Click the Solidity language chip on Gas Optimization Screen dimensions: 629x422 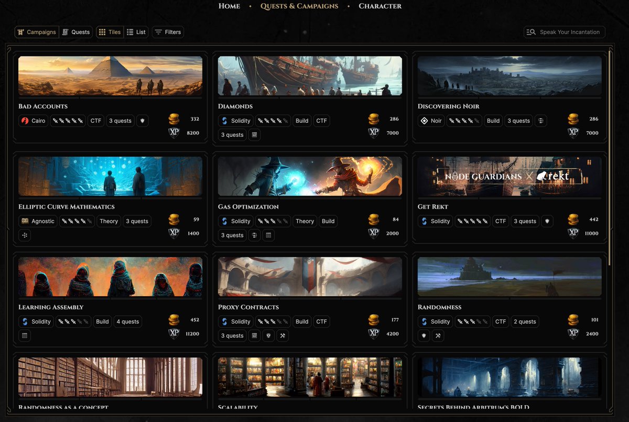click(235, 221)
